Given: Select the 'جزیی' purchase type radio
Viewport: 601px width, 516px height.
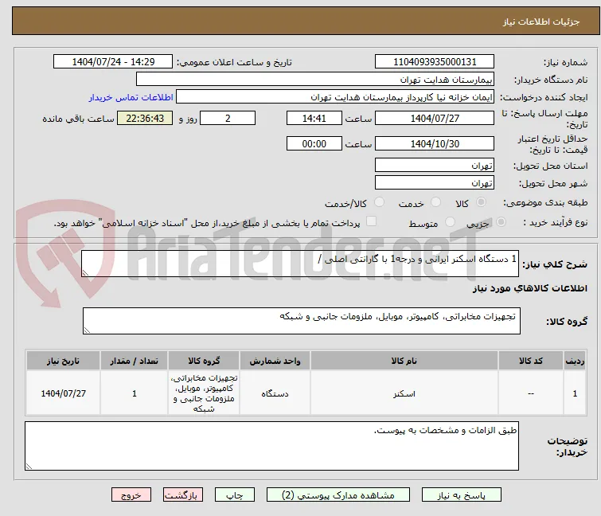Looking at the screenshot, I should pos(501,222).
